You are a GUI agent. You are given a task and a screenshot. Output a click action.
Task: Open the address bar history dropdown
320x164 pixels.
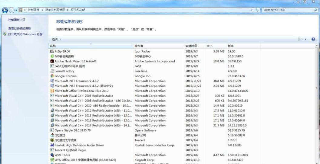pyautogui.click(x=252, y=10)
